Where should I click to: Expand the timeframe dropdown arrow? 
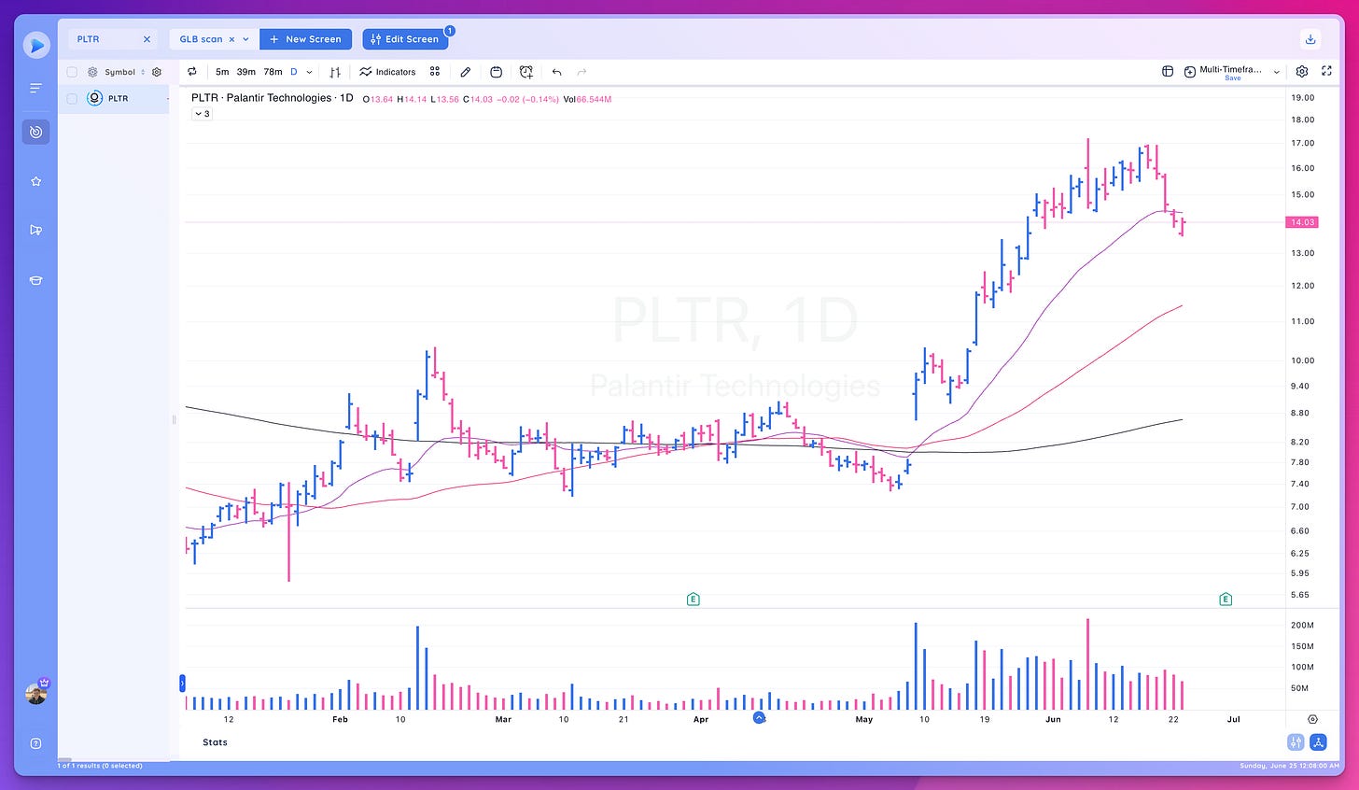[x=310, y=72]
